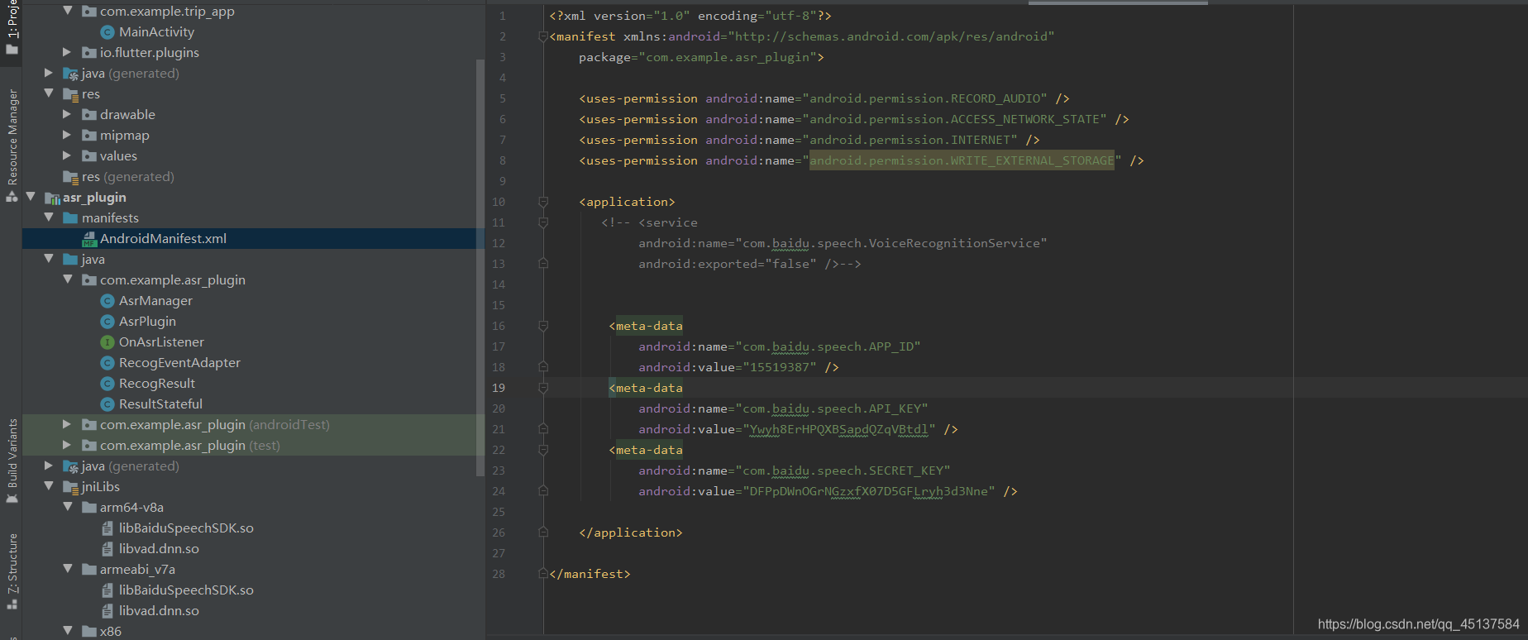This screenshot has height=640, width=1528.
Task: Collapse the asr_plugin module node
Action: [31, 197]
